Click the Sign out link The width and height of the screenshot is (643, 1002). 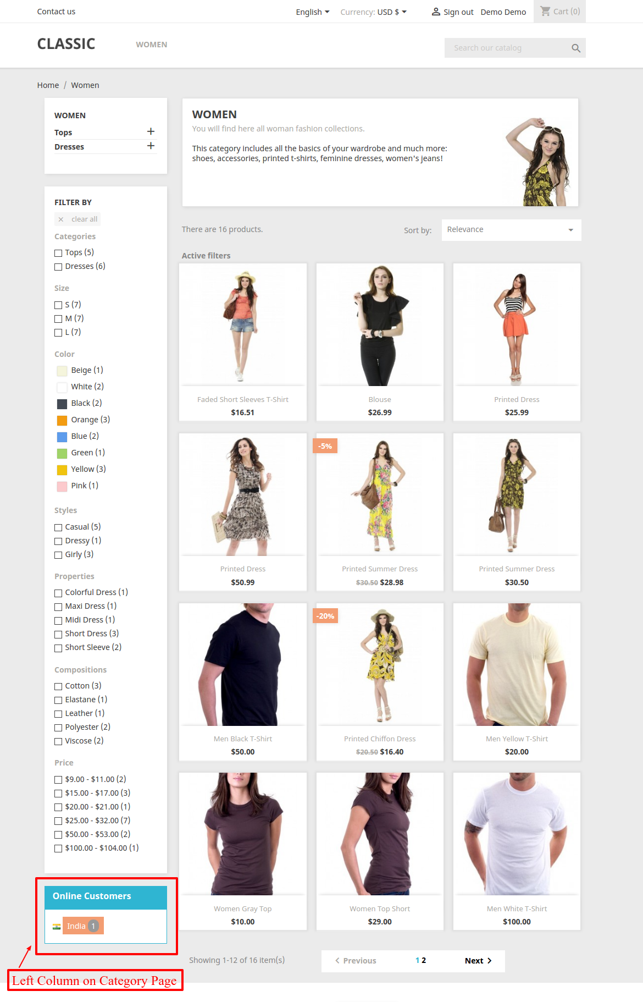pos(458,12)
